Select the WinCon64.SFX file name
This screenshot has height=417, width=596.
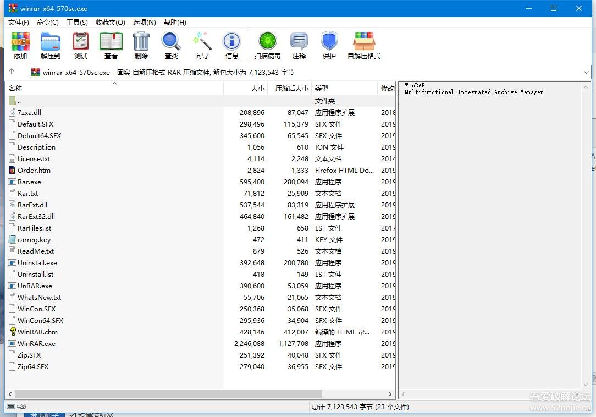[x=40, y=320]
